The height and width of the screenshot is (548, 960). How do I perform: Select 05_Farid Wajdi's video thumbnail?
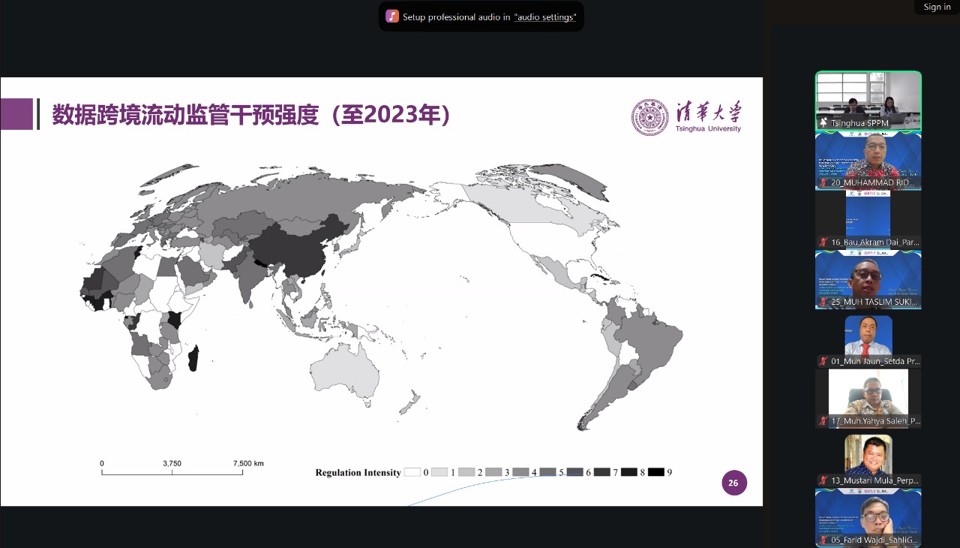pyautogui.click(x=868, y=518)
